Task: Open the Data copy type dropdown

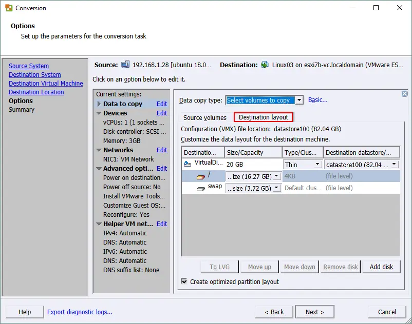Action: click(x=299, y=100)
